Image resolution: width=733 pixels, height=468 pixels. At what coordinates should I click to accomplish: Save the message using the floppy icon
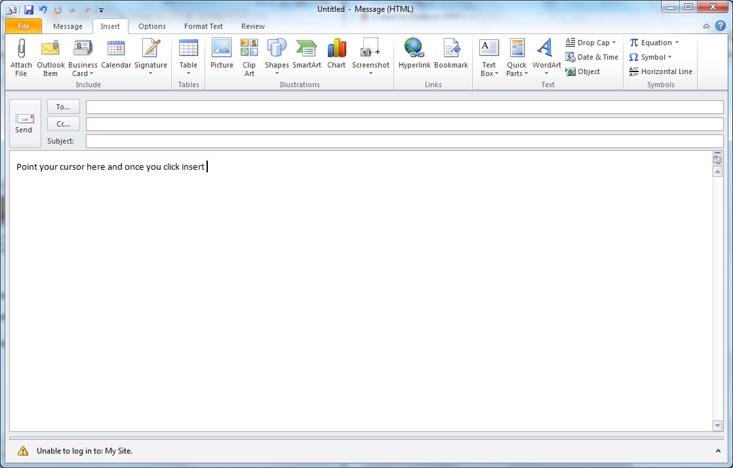(x=28, y=9)
